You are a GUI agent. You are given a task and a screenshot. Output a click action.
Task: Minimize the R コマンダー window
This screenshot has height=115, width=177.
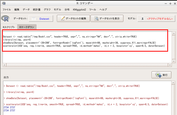166,4
